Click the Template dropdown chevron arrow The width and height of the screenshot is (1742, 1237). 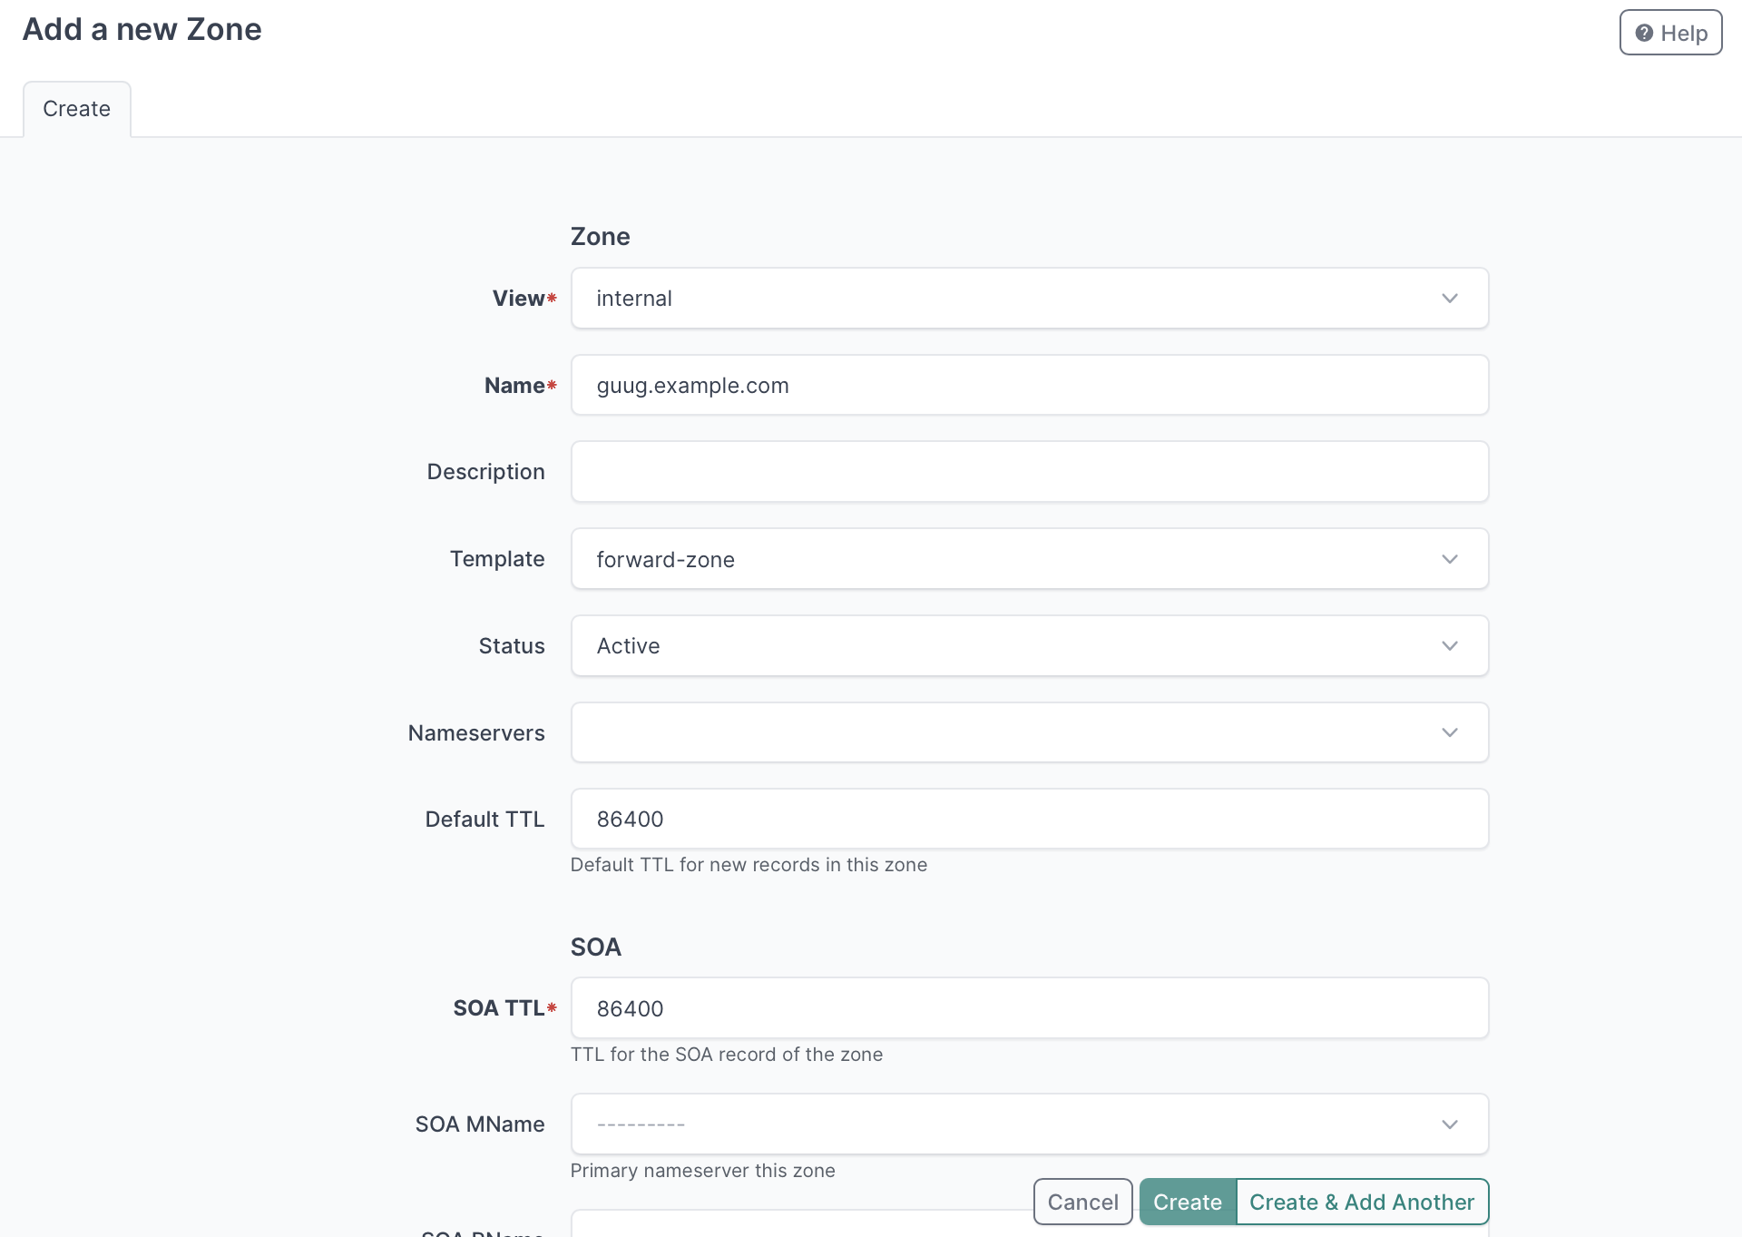coord(1449,559)
